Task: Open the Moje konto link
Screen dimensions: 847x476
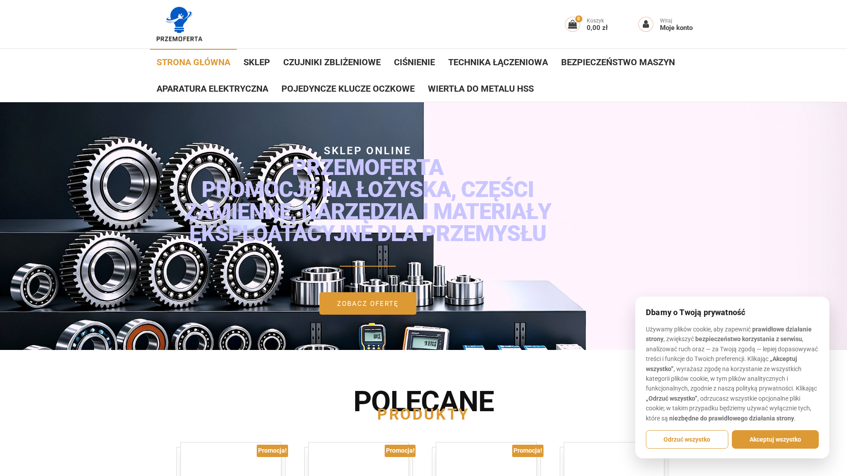Action: [676, 28]
